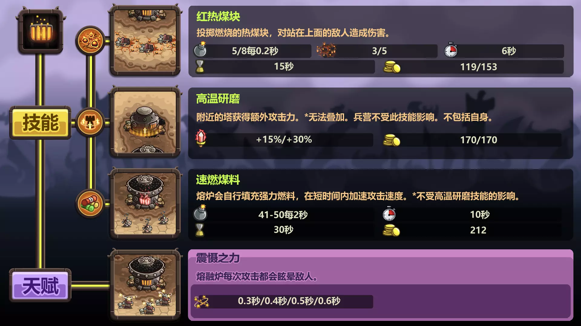Select the hot coals skill round icon

pyautogui.click(x=90, y=40)
